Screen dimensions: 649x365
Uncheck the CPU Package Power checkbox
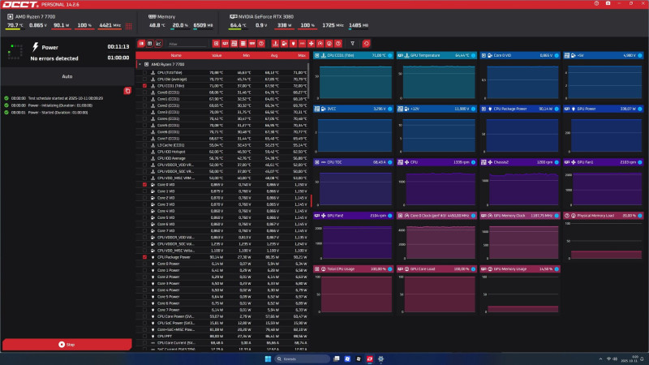[x=144, y=257]
